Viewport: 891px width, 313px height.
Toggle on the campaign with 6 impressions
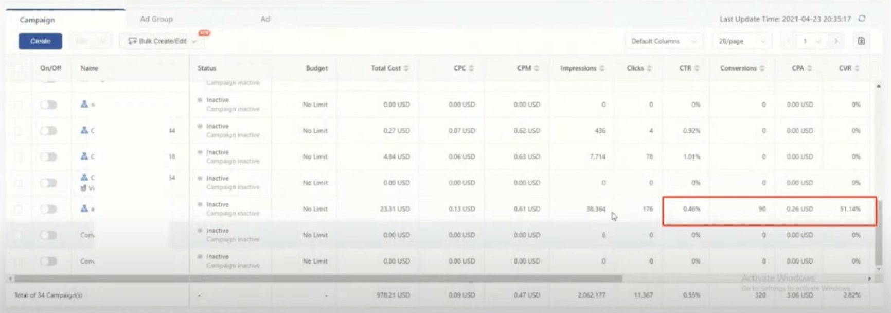(48, 235)
